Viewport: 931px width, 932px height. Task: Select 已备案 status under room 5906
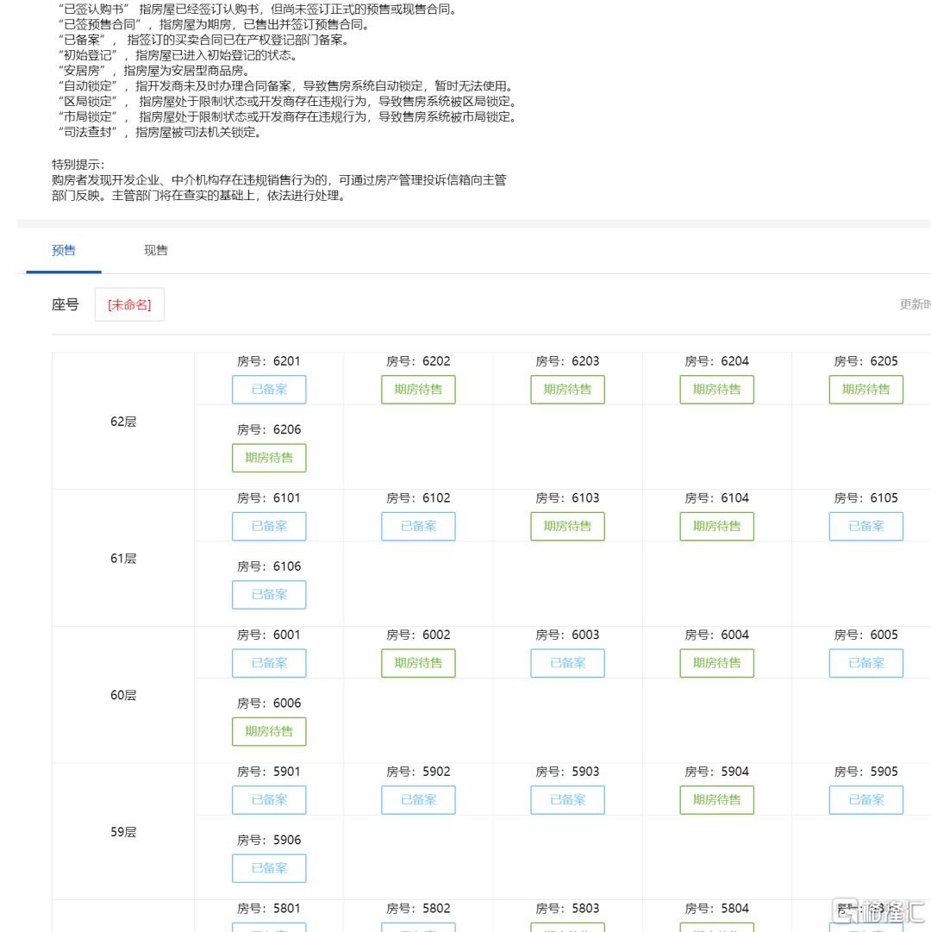point(269,868)
